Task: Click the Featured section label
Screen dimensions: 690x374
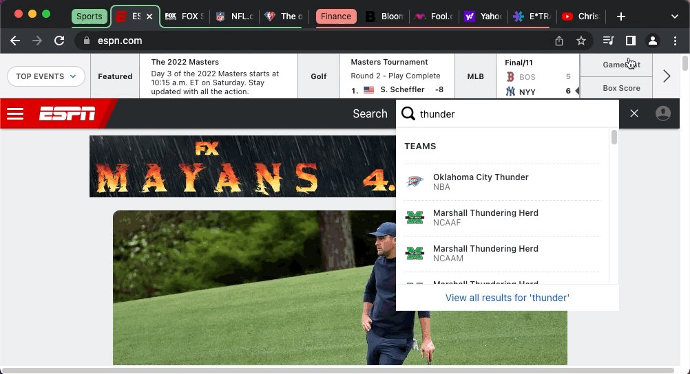Action: (115, 76)
